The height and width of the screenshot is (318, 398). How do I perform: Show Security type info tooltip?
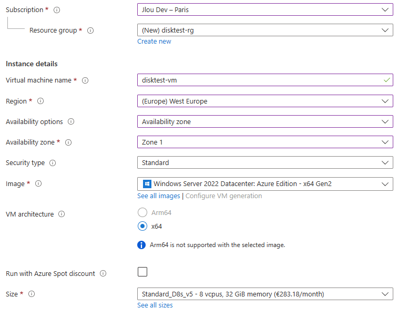[x=53, y=163]
